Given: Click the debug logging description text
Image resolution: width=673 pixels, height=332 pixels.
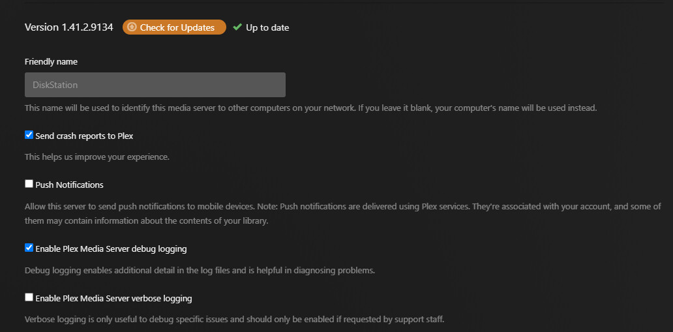Looking at the screenshot, I should [x=200, y=270].
